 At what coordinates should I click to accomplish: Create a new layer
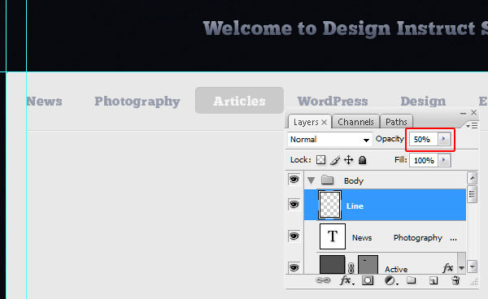click(x=434, y=280)
